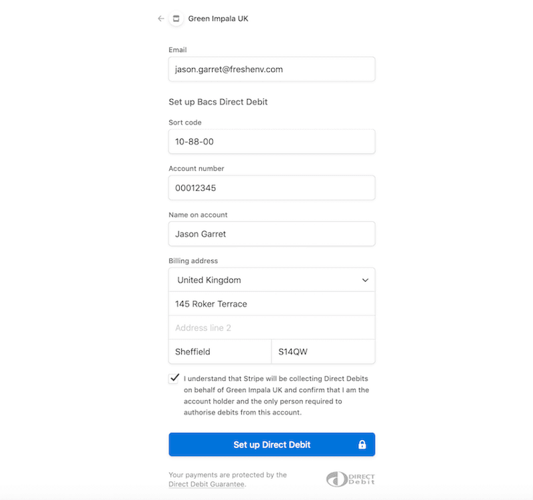Click the Account number field
Image resolution: width=533 pixels, height=500 pixels.
[x=272, y=188]
